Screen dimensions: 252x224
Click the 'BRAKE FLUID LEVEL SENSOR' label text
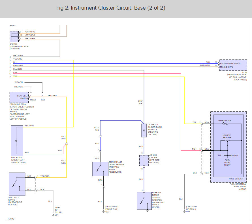point(117,163)
